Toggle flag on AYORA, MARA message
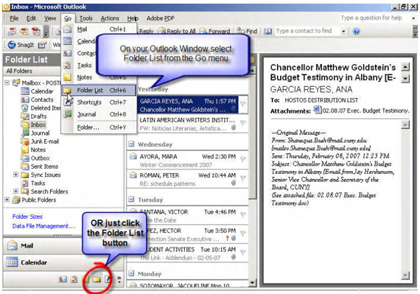 (242, 159)
